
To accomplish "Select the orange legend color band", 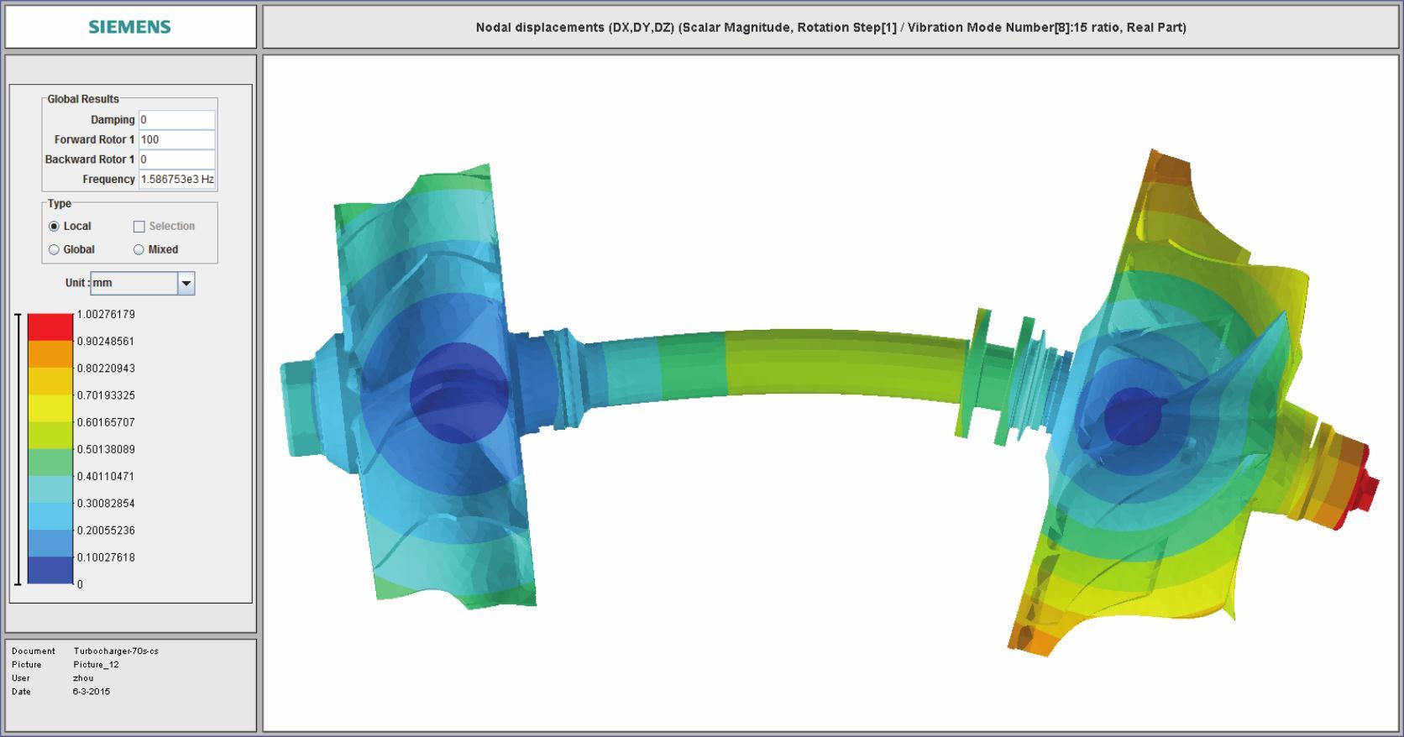I will pyautogui.click(x=50, y=353).
